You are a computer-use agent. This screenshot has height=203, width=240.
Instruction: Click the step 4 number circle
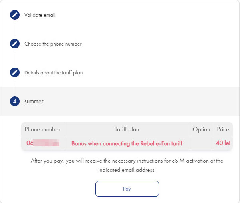pos(15,102)
